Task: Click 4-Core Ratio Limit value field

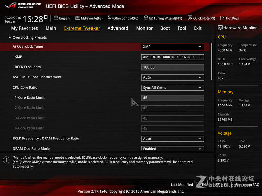Action: pyautogui.click(x=173, y=128)
